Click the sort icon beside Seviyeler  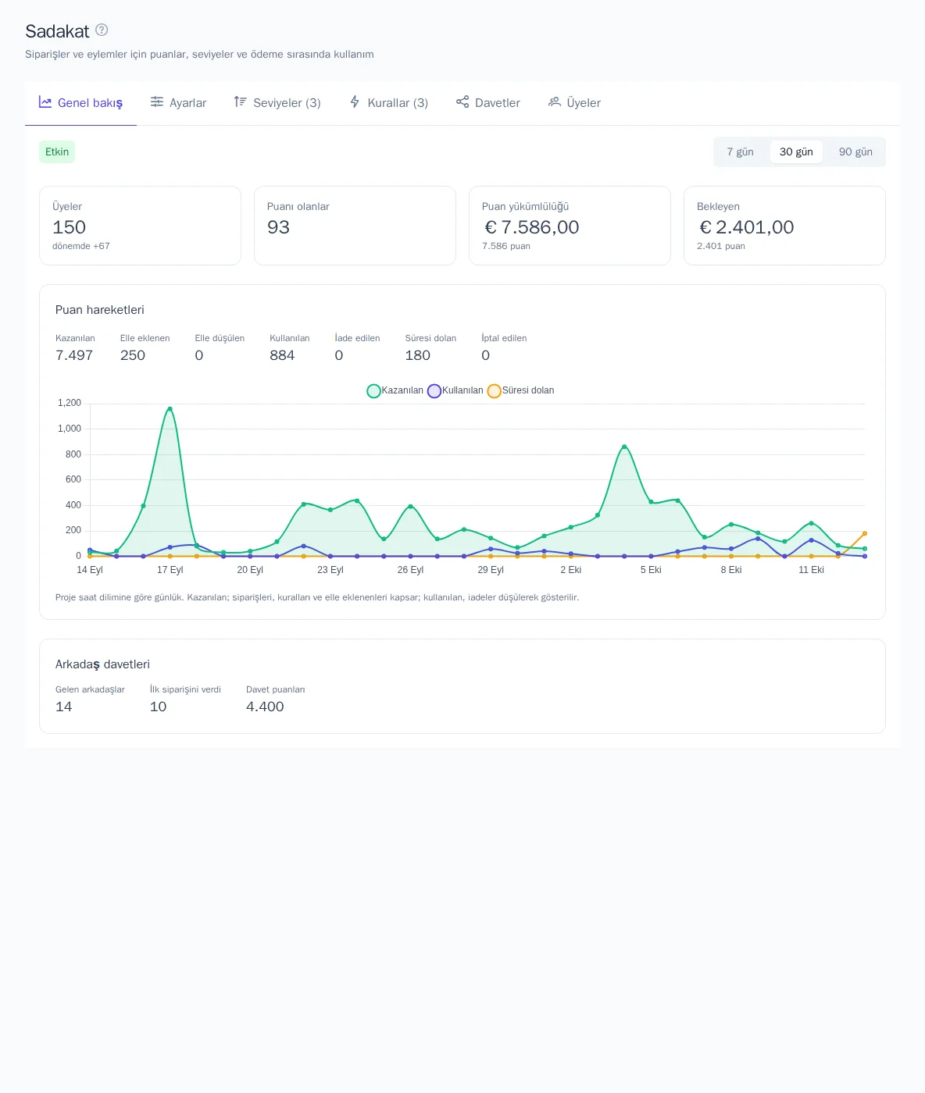tap(241, 102)
